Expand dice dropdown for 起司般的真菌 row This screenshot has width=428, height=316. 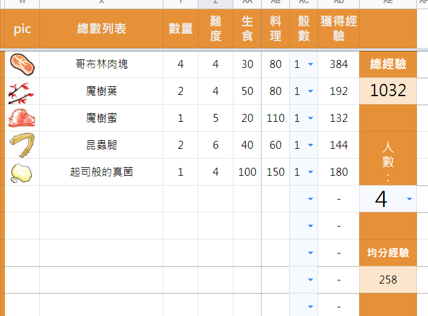coord(310,172)
